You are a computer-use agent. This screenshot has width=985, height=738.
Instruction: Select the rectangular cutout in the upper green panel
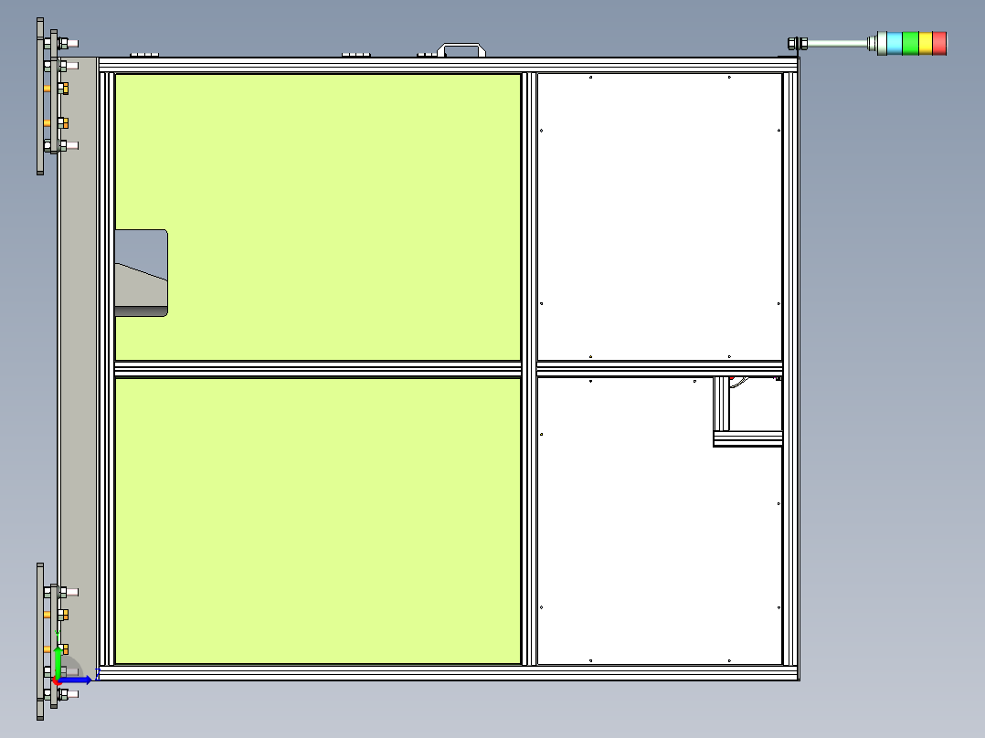point(142,272)
